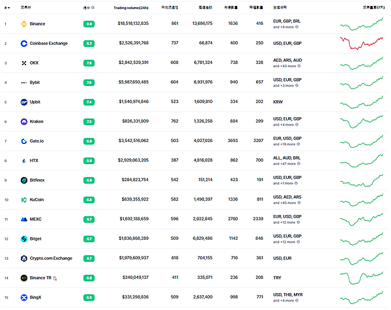Click the OKX logo icon
391x310 pixels.
pos(24,63)
